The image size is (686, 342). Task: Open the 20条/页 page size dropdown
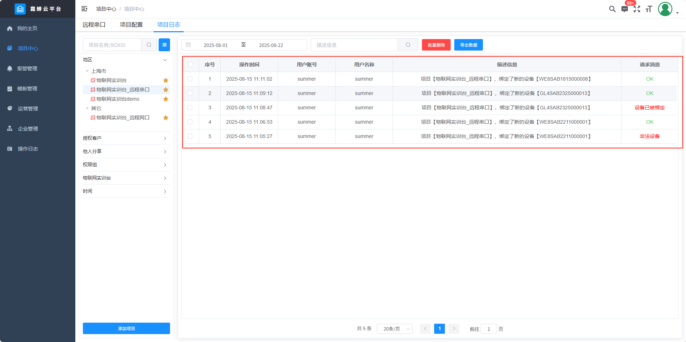pos(394,329)
